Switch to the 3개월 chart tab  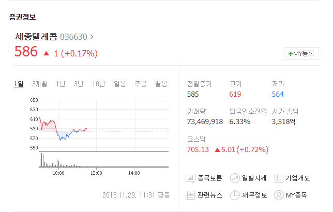pos(39,84)
